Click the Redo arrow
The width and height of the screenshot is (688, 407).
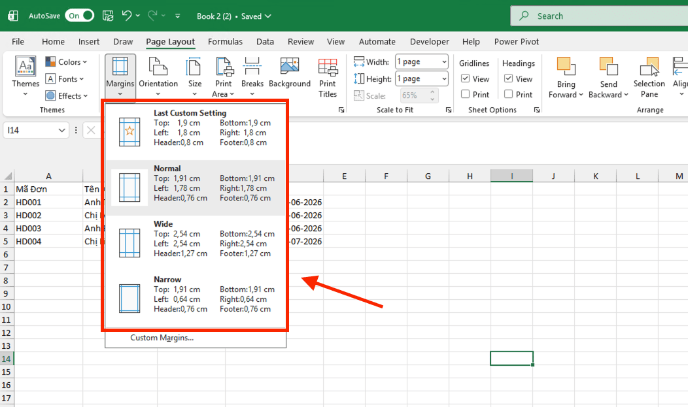(x=152, y=16)
